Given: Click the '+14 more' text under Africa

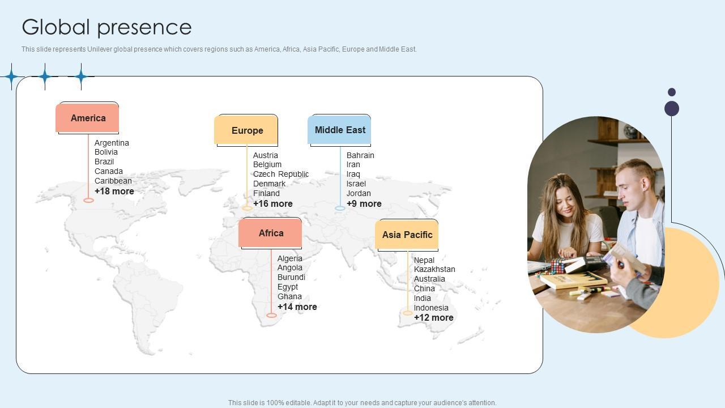Looking at the screenshot, I should click(297, 307).
